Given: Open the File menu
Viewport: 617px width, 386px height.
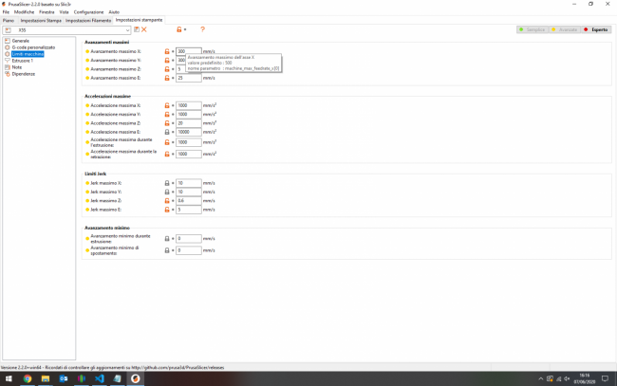Looking at the screenshot, I should point(6,12).
